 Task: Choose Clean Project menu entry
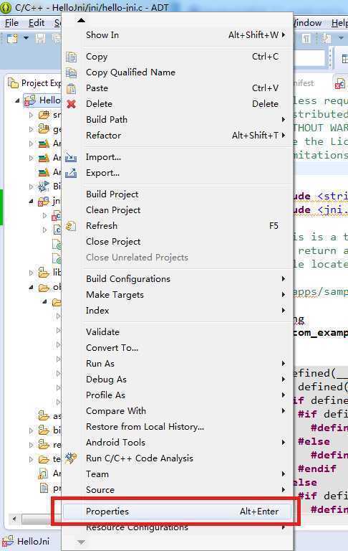pyautogui.click(x=178, y=210)
